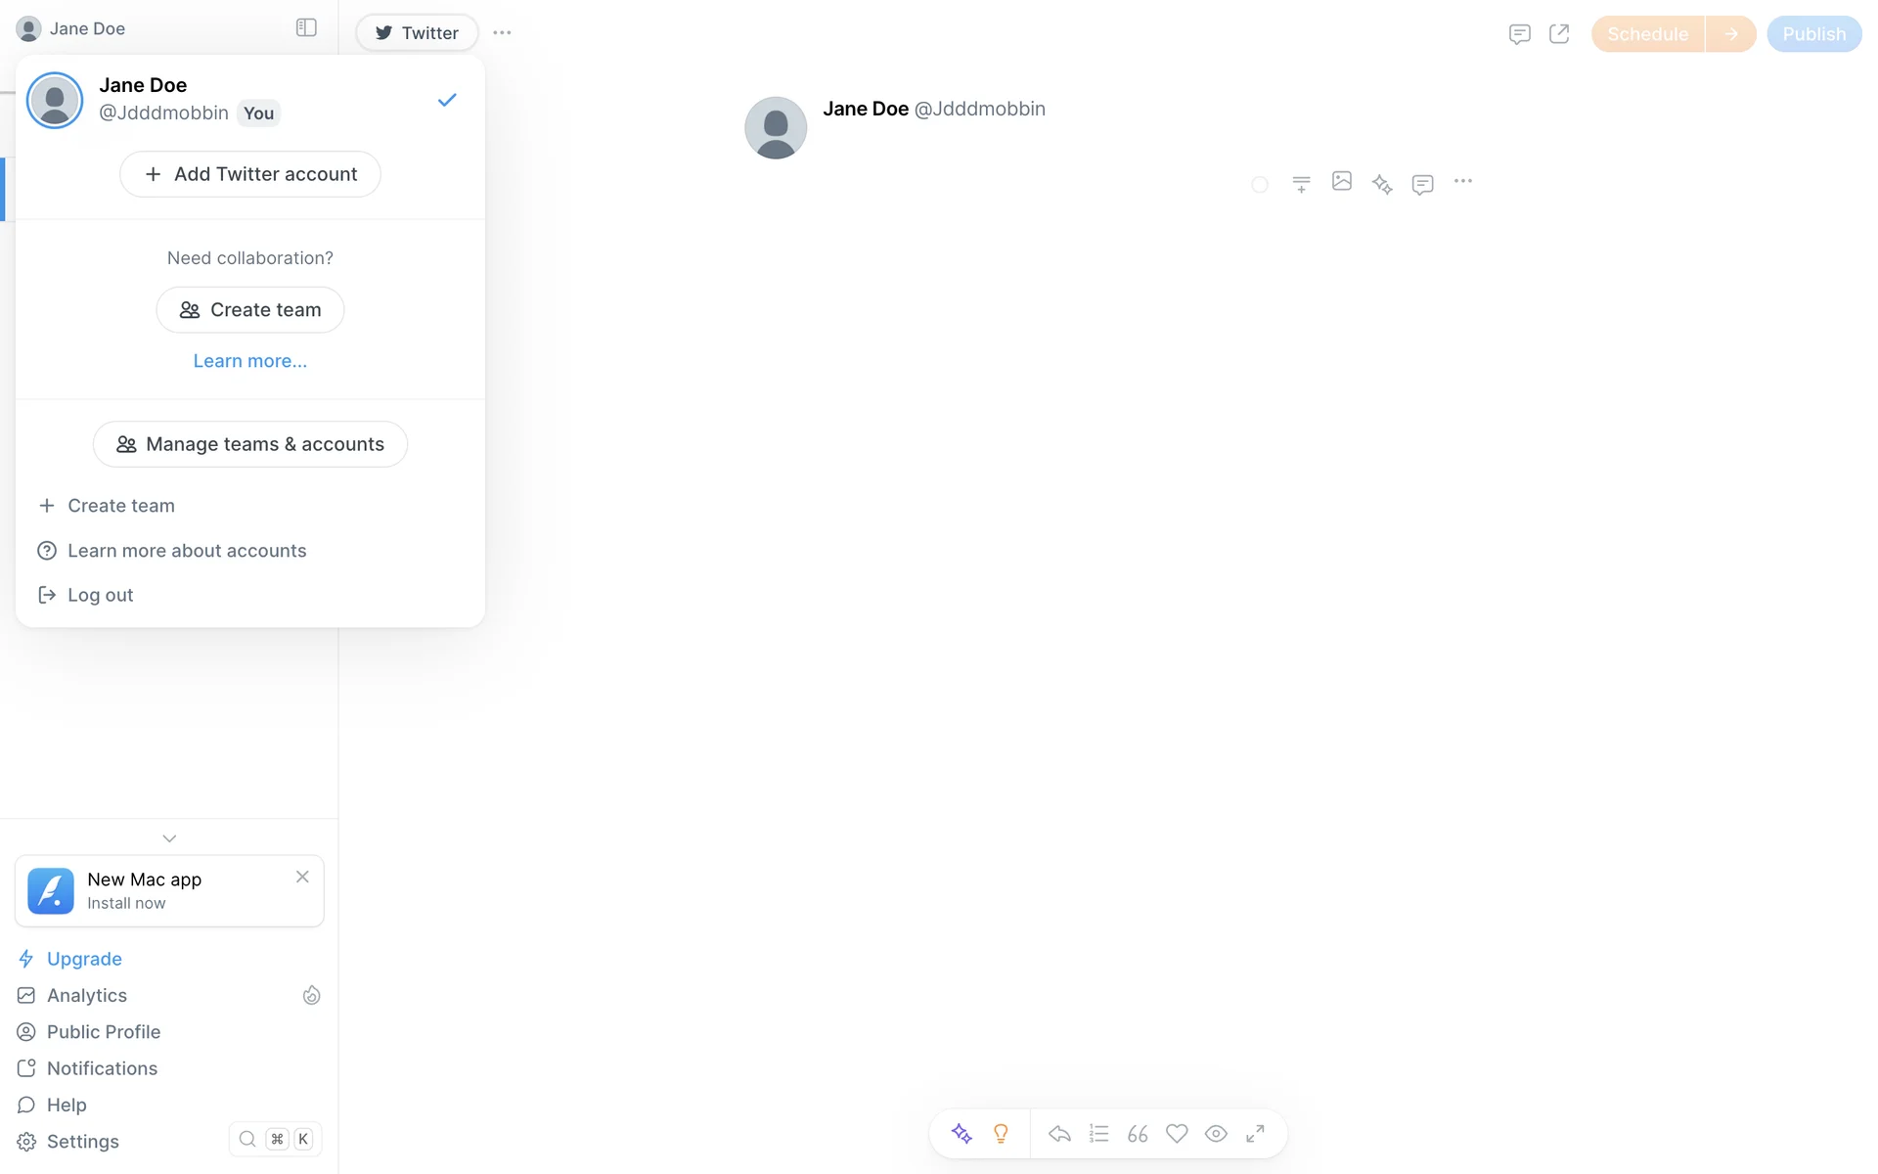Open the Twitter platform selector
Screen dimensions: 1878x1174
tap(417, 32)
